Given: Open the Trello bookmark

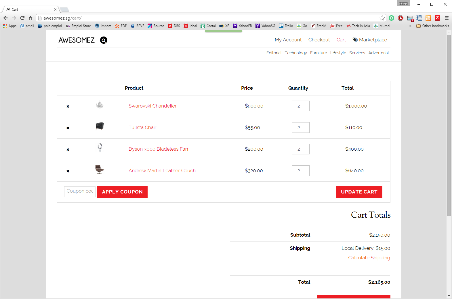Looking at the screenshot, I should 286,26.
